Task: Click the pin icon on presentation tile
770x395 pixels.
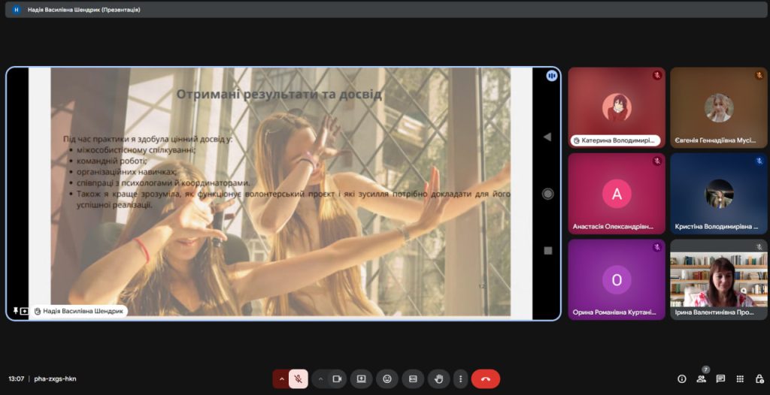Action: point(16,311)
